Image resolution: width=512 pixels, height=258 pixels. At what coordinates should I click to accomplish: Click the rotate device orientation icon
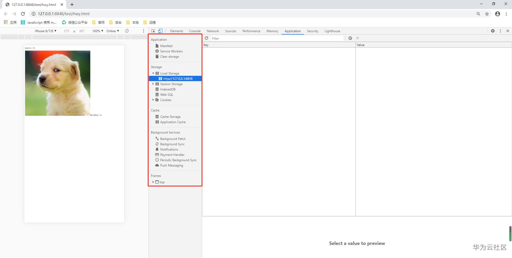pyautogui.click(x=127, y=31)
